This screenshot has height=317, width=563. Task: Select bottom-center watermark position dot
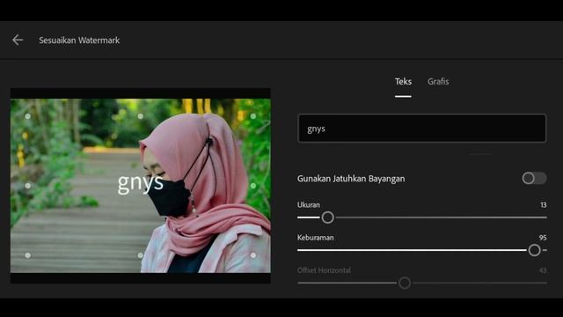click(x=141, y=255)
